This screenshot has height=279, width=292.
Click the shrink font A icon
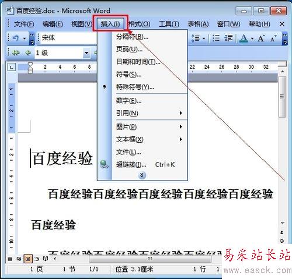click(x=273, y=38)
